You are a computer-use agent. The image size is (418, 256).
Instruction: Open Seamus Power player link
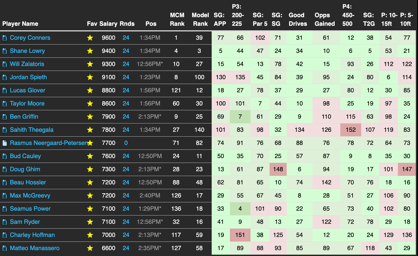click(30, 209)
